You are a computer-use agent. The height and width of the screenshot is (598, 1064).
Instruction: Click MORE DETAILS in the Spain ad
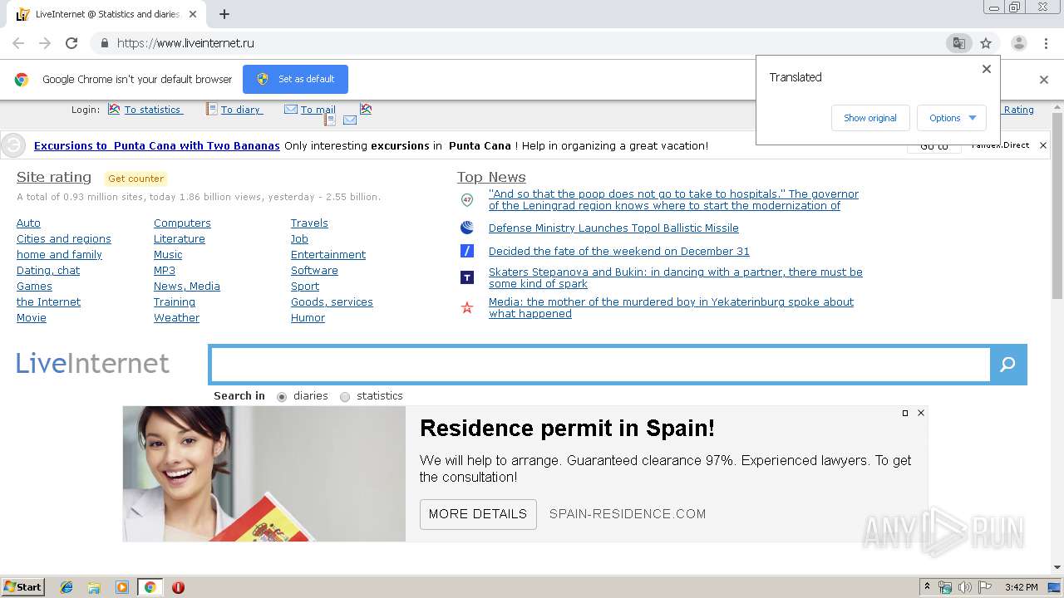coord(478,514)
